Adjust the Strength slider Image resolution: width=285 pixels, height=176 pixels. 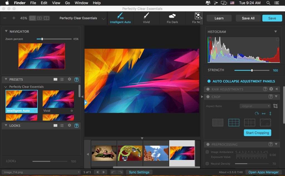click(252, 70)
